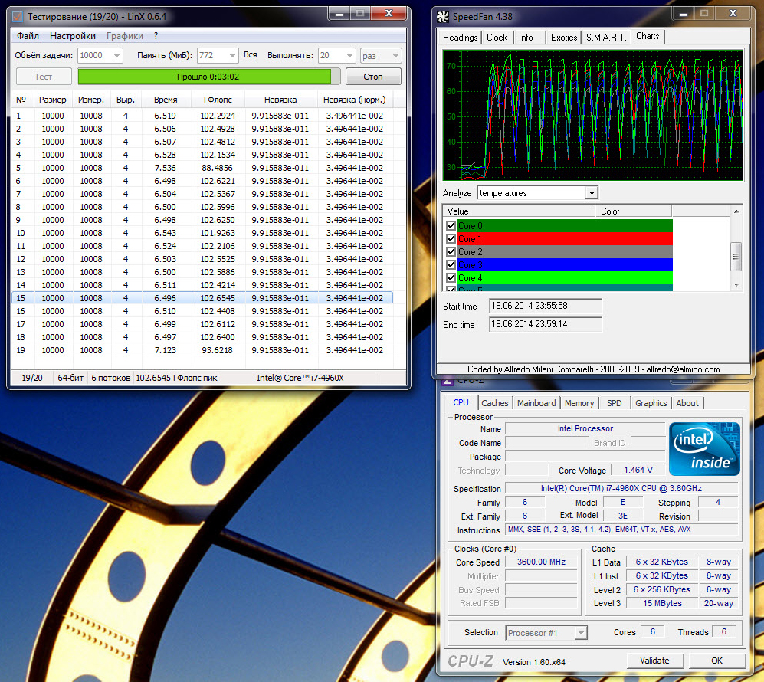764x682 pixels.
Task: Switch to the Exotics tab in SpeedFan
Action: tap(564, 38)
